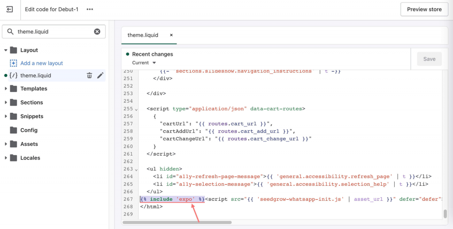Expand the Snippets folder arrow
Screen dimensions: 453x229
click(5, 116)
